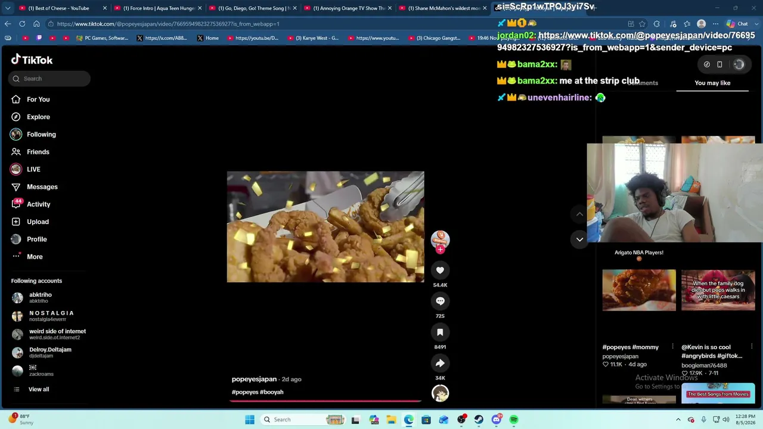Open the Upload page icon

click(16, 222)
